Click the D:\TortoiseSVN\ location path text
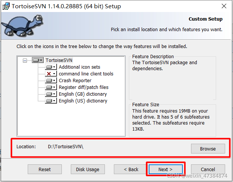The height and width of the screenshot is (182, 233). click(x=66, y=147)
